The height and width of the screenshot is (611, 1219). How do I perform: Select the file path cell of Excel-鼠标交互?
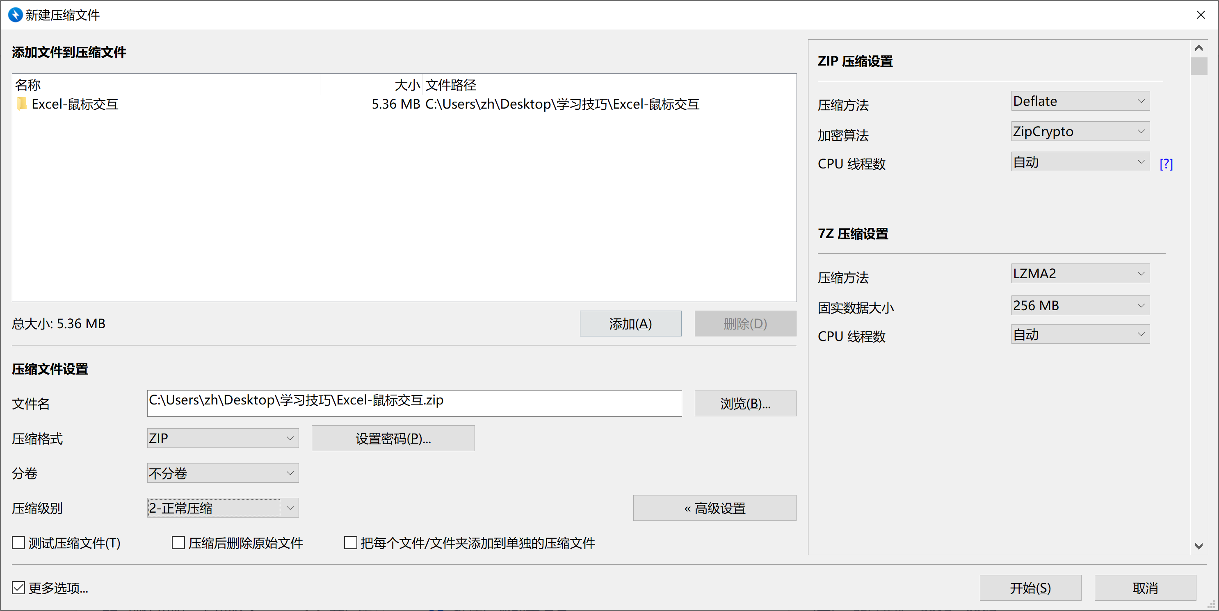click(562, 104)
